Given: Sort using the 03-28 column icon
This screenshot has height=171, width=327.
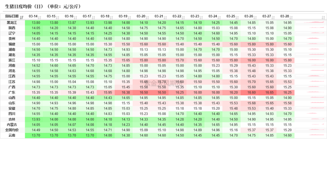Looking at the screenshot, I should tap(291, 18).
